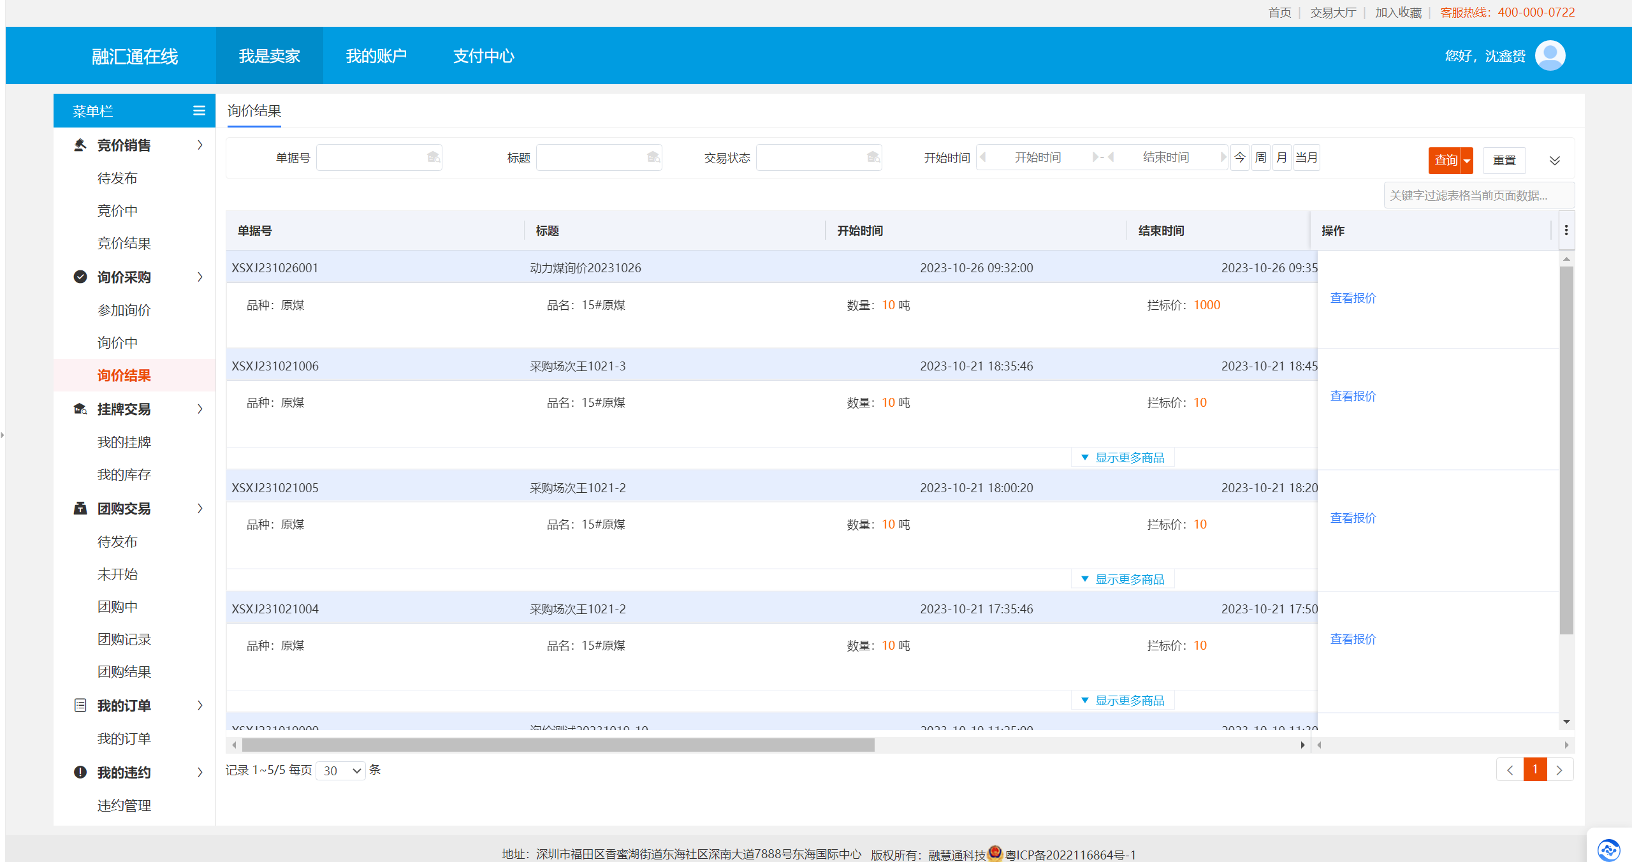Open the user avatar profile

pyautogui.click(x=1550, y=55)
